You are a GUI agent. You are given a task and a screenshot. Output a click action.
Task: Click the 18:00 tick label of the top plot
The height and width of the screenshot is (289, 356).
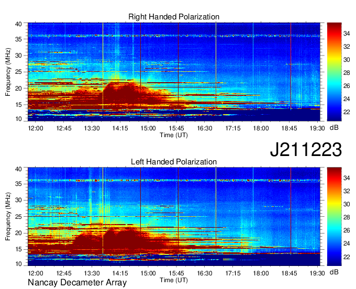[261, 128]
